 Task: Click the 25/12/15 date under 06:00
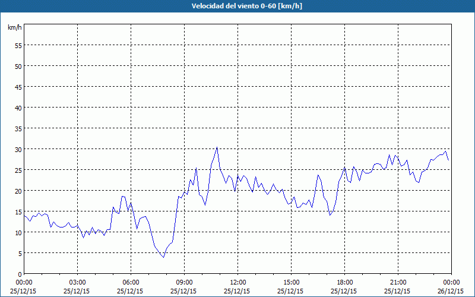pyautogui.click(x=130, y=291)
